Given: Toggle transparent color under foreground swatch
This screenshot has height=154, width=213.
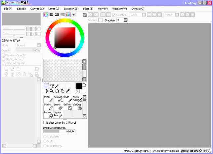Looking at the screenshot, I should [x=77, y=92].
